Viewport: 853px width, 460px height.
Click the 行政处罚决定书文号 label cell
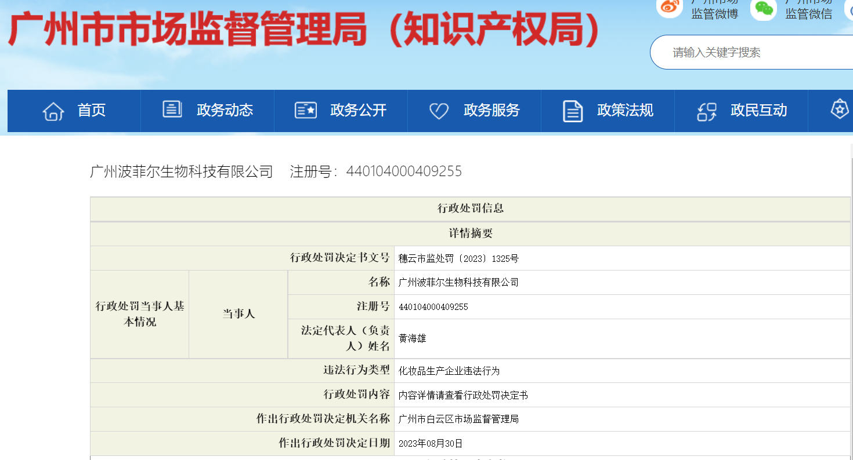coord(243,258)
